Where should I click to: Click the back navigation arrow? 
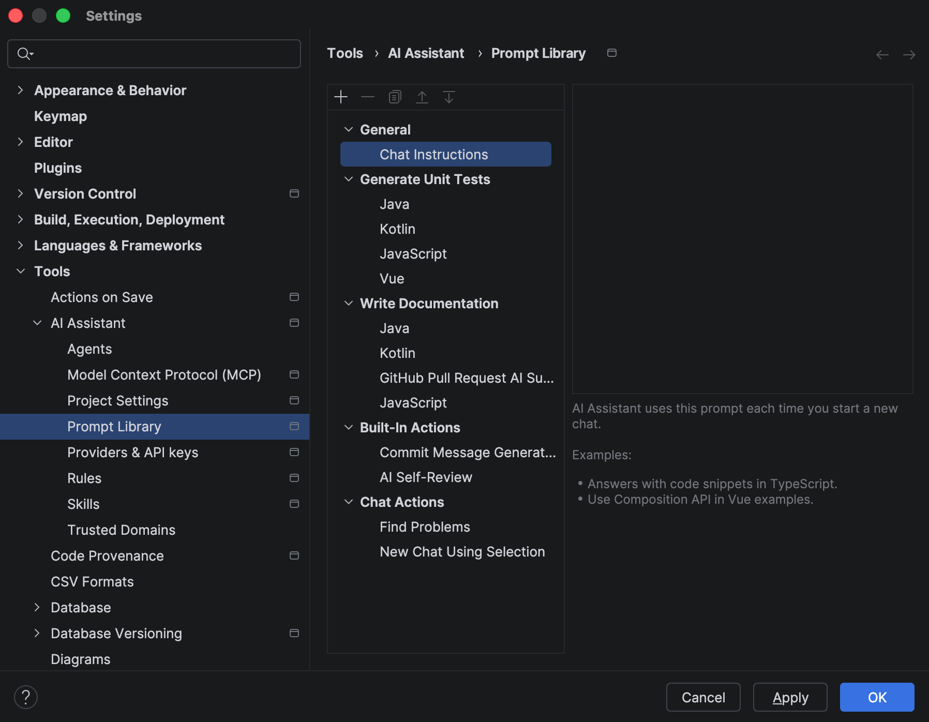click(882, 55)
